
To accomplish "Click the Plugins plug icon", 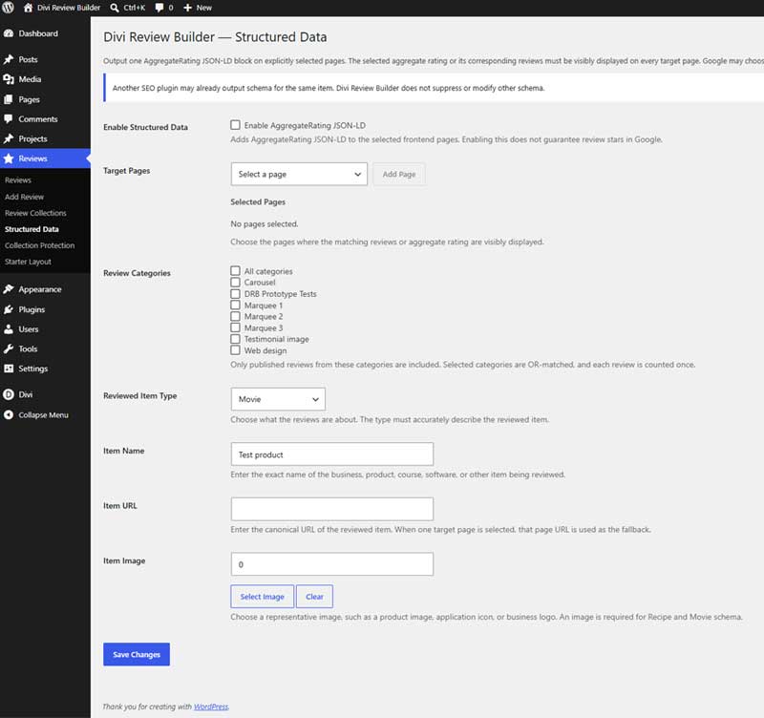I will coord(9,309).
